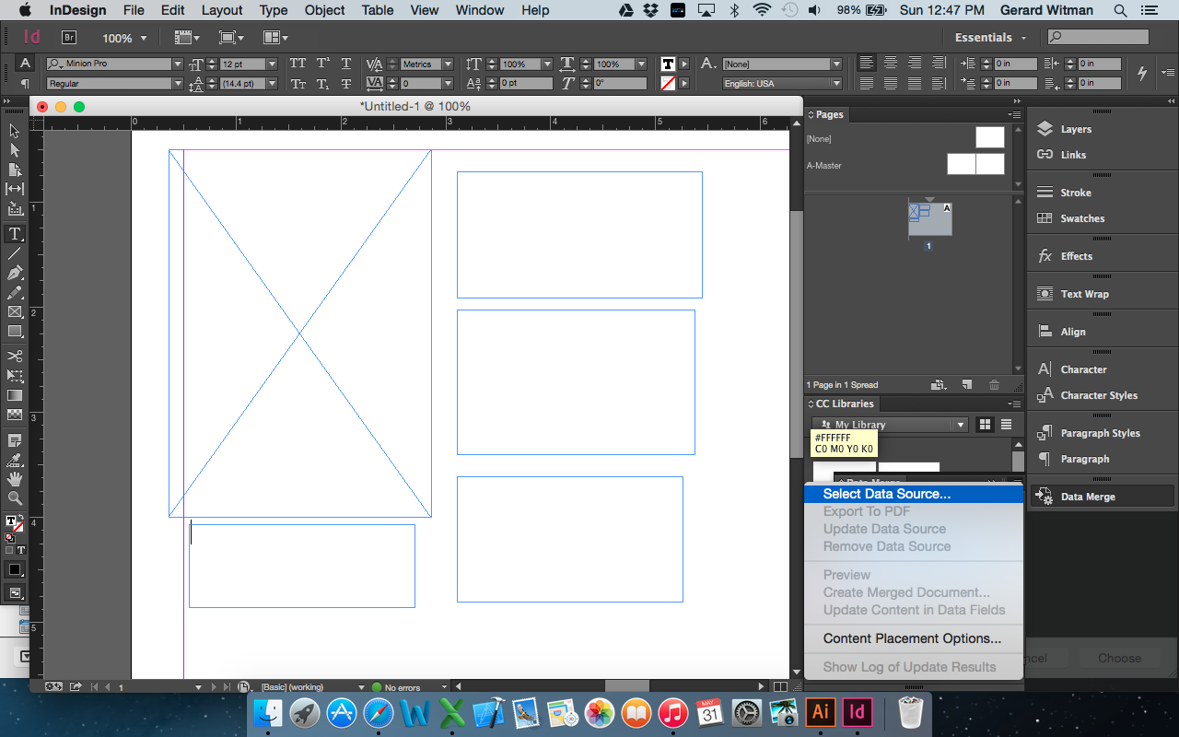Toggle All Caps formatting
This screenshot has width=1179, height=737.
pos(298,64)
